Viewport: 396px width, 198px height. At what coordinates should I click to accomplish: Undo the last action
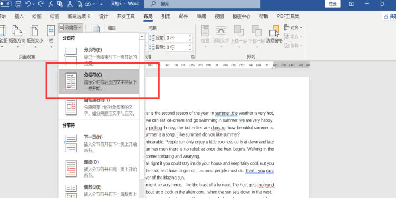[28, 4]
